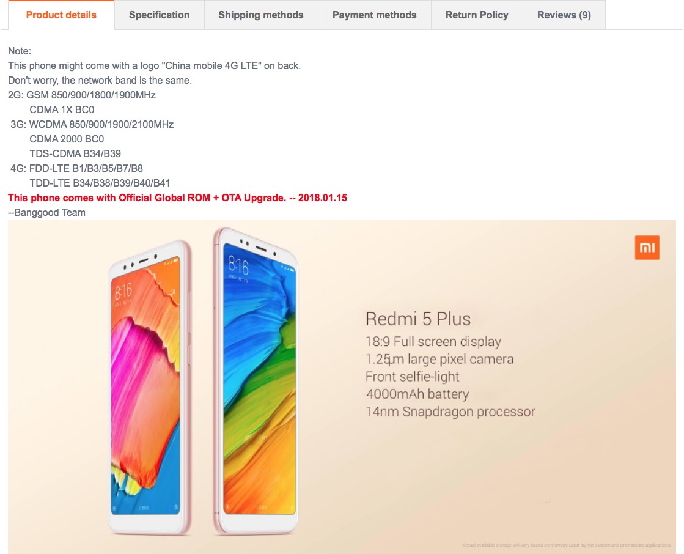Click the Front selfie-light feature line
Viewport: 684px width, 554px height.
pyautogui.click(x=412, y=377)
